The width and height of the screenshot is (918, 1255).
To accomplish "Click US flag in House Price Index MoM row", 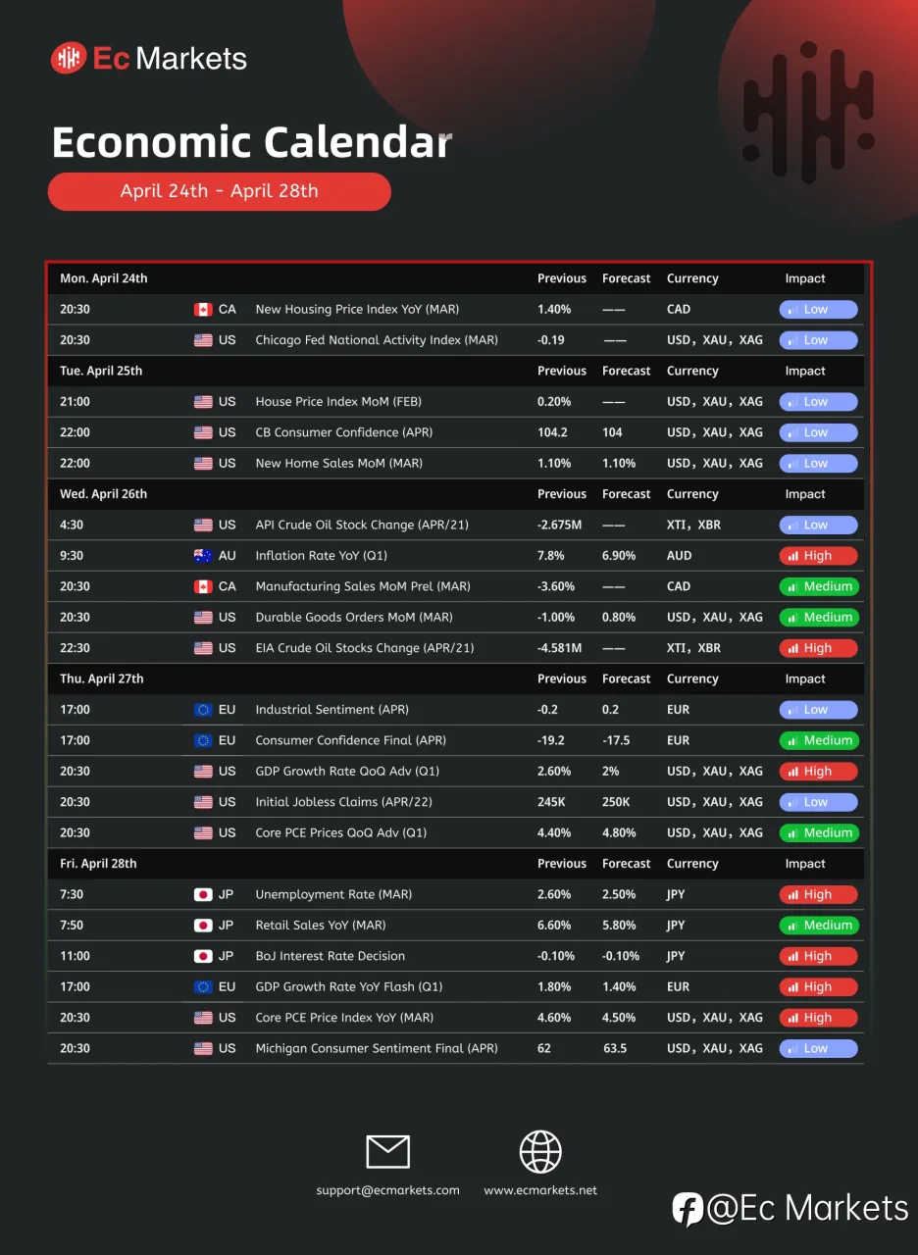I will (203, 402).
